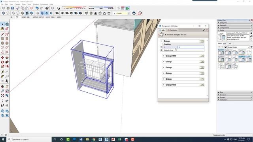Expand the Scenes tray panel

click(234, 97)
